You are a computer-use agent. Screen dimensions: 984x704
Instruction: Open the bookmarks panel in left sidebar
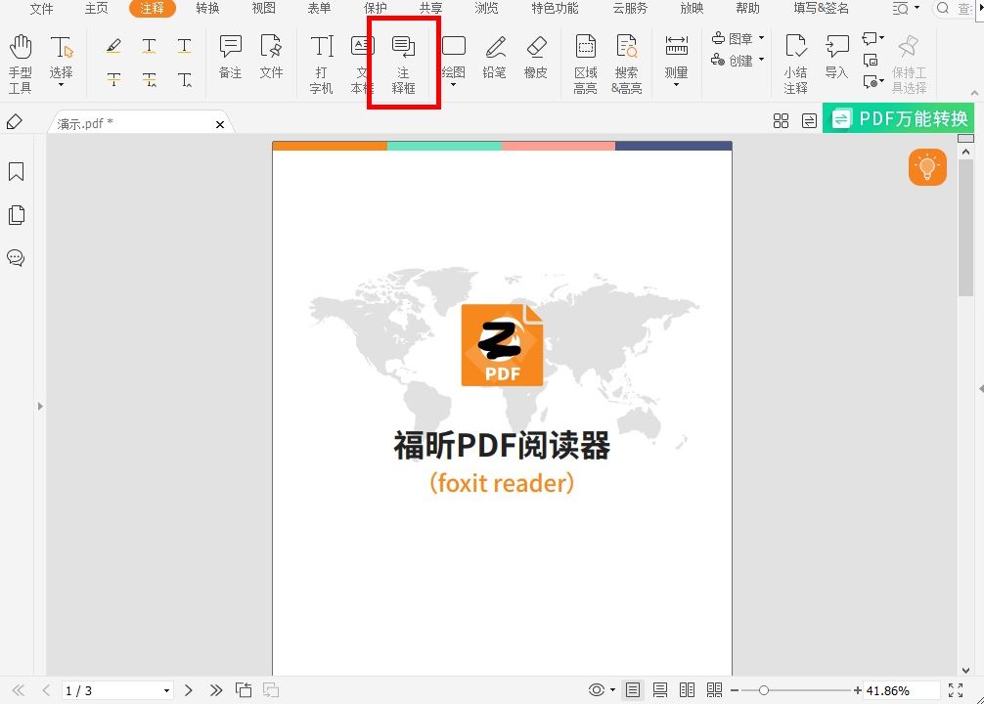tap(16, 171)
